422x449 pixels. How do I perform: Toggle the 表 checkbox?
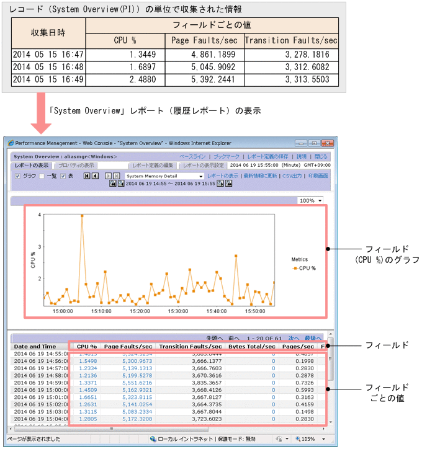coord(63,176)
